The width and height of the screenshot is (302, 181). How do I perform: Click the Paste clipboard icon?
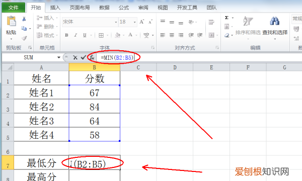click(11, 21)
